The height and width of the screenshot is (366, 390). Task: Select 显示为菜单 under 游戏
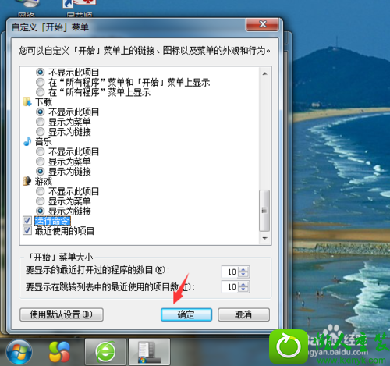click(40, 201)
